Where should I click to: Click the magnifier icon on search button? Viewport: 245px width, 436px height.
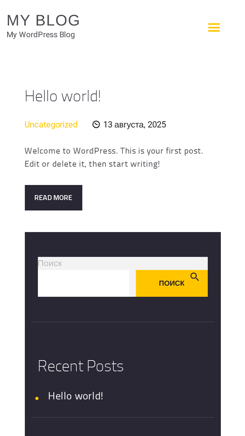[x=195, y=277]
